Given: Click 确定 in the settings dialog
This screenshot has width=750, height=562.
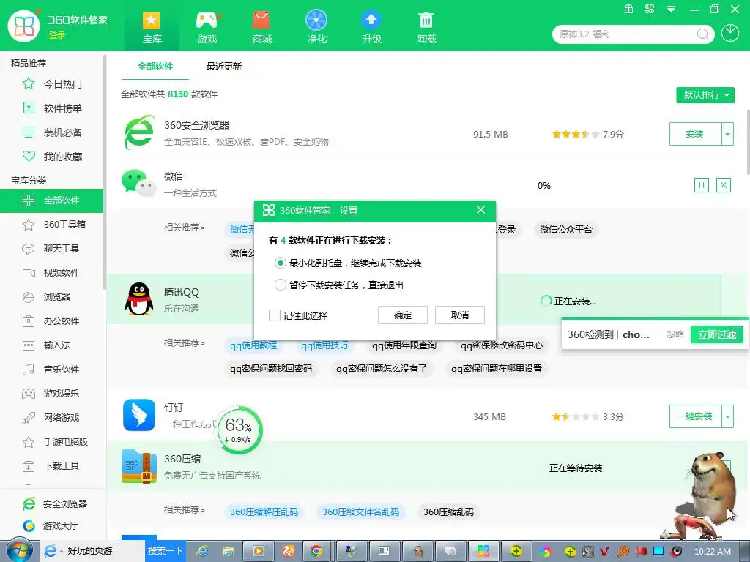Looking at the screenshot, I should pos(403,315).
